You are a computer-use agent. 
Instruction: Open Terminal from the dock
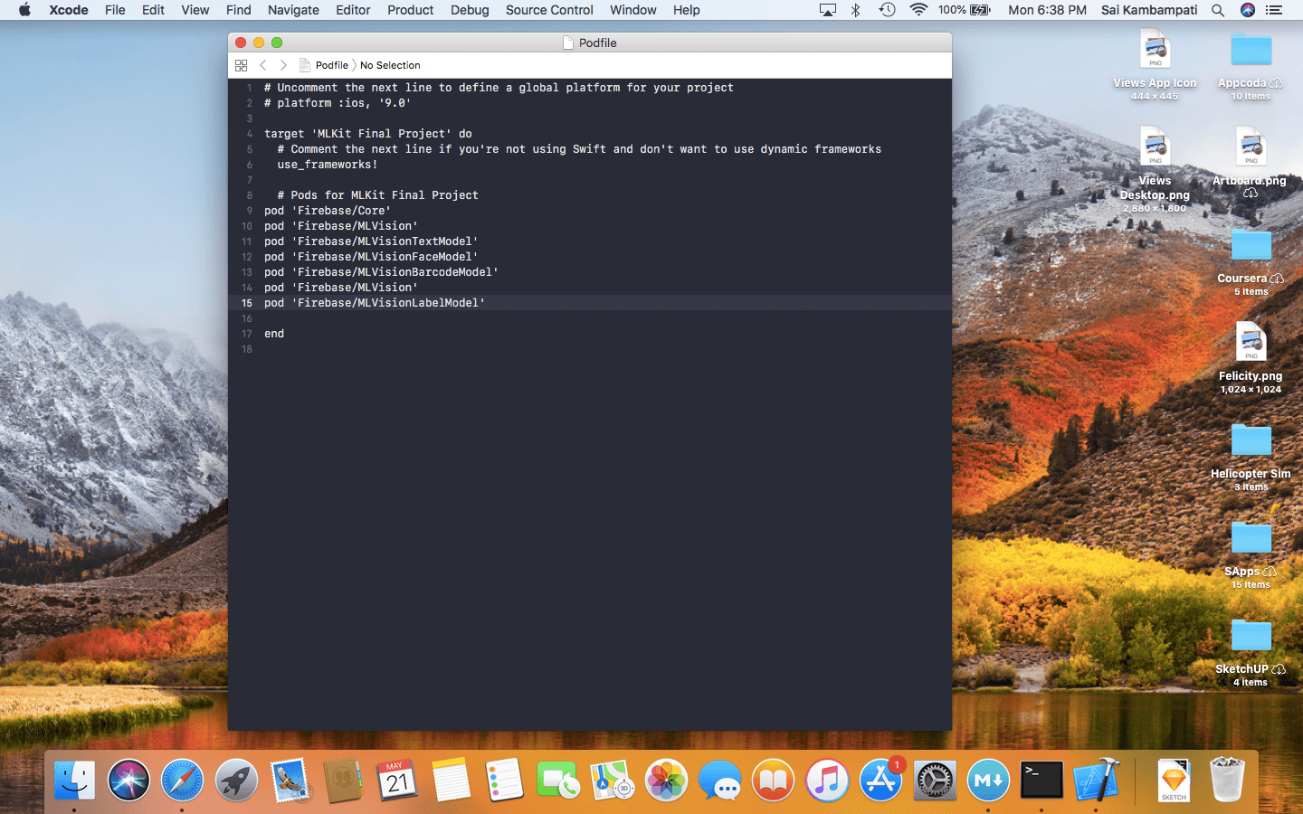click(x=1041, y=780)
